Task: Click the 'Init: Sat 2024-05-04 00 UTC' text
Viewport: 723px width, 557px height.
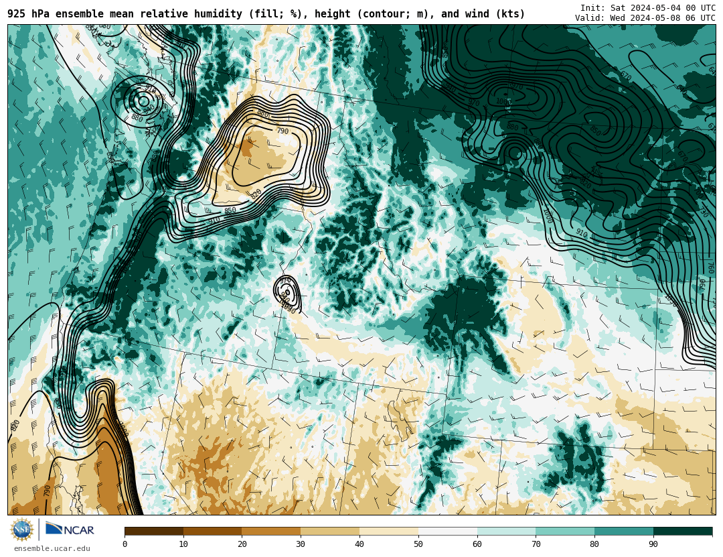Action: click(648, 8)
